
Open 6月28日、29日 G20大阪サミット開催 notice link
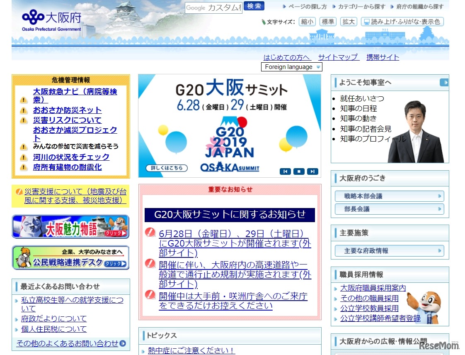pyautogui.click(x=235, y=243)
